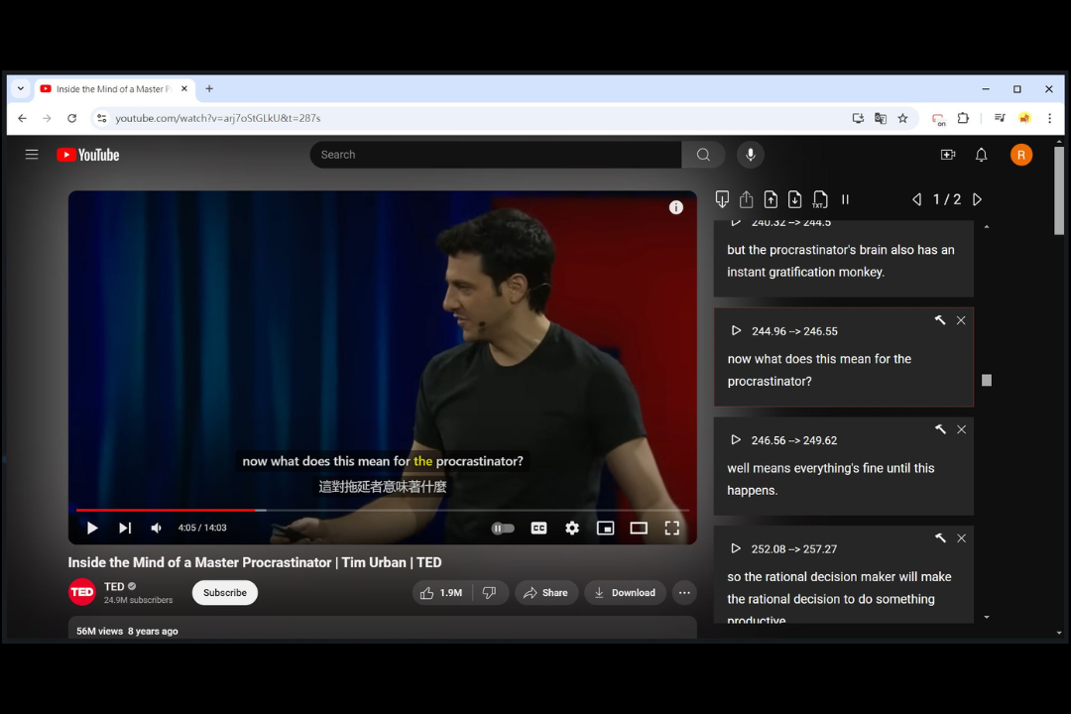Click the pause icon in the subtitle panel
The image size is (1071, 714).
click(846, 199)
